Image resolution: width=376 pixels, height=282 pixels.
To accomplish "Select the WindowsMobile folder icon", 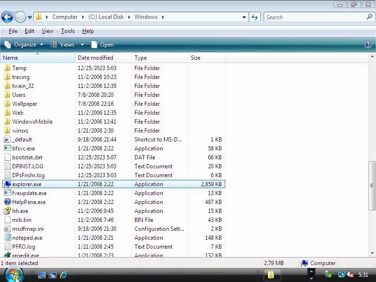I will [8, 121].
